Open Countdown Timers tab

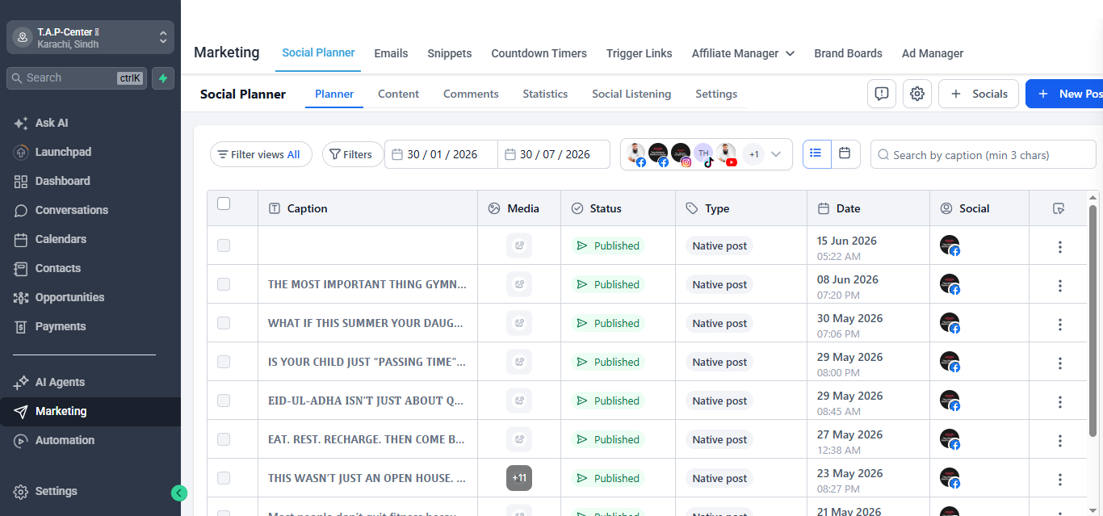(x=539, y=53)
